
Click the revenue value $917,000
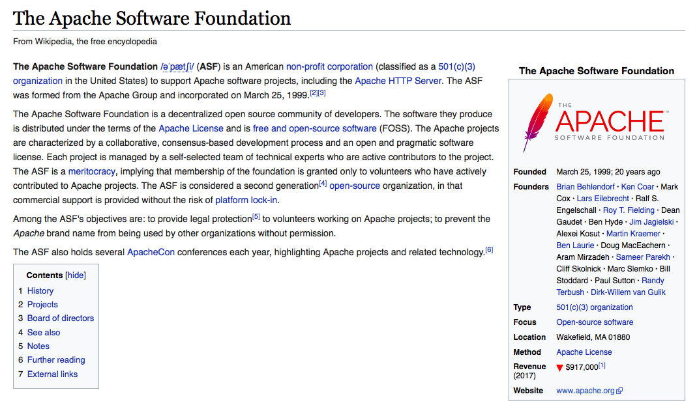[x=582, y=368]
